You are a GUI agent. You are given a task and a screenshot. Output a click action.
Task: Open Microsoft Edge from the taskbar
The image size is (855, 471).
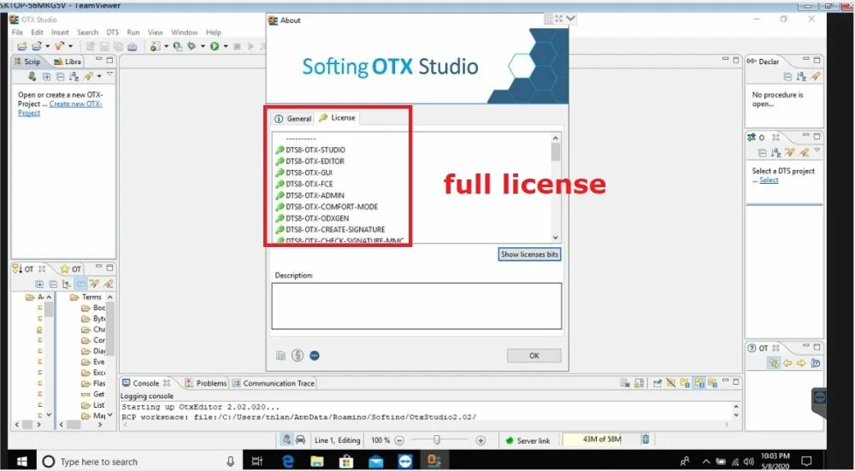tap(288, 462)
